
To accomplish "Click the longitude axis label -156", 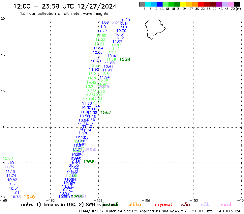I will 146,201.
